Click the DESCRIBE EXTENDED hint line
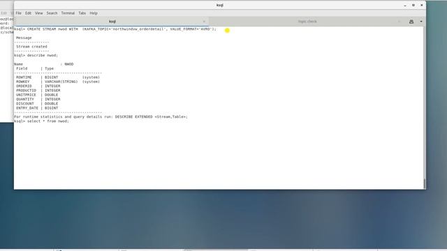This screenshot has height=251, width=447. (101, 116)
